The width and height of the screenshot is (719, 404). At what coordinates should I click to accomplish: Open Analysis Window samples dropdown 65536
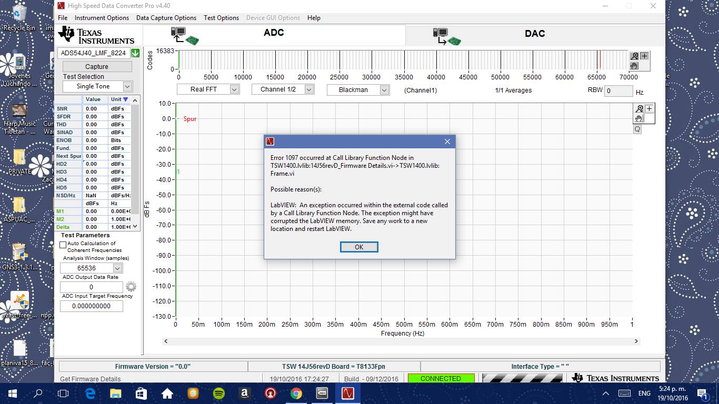pos(117,268)
